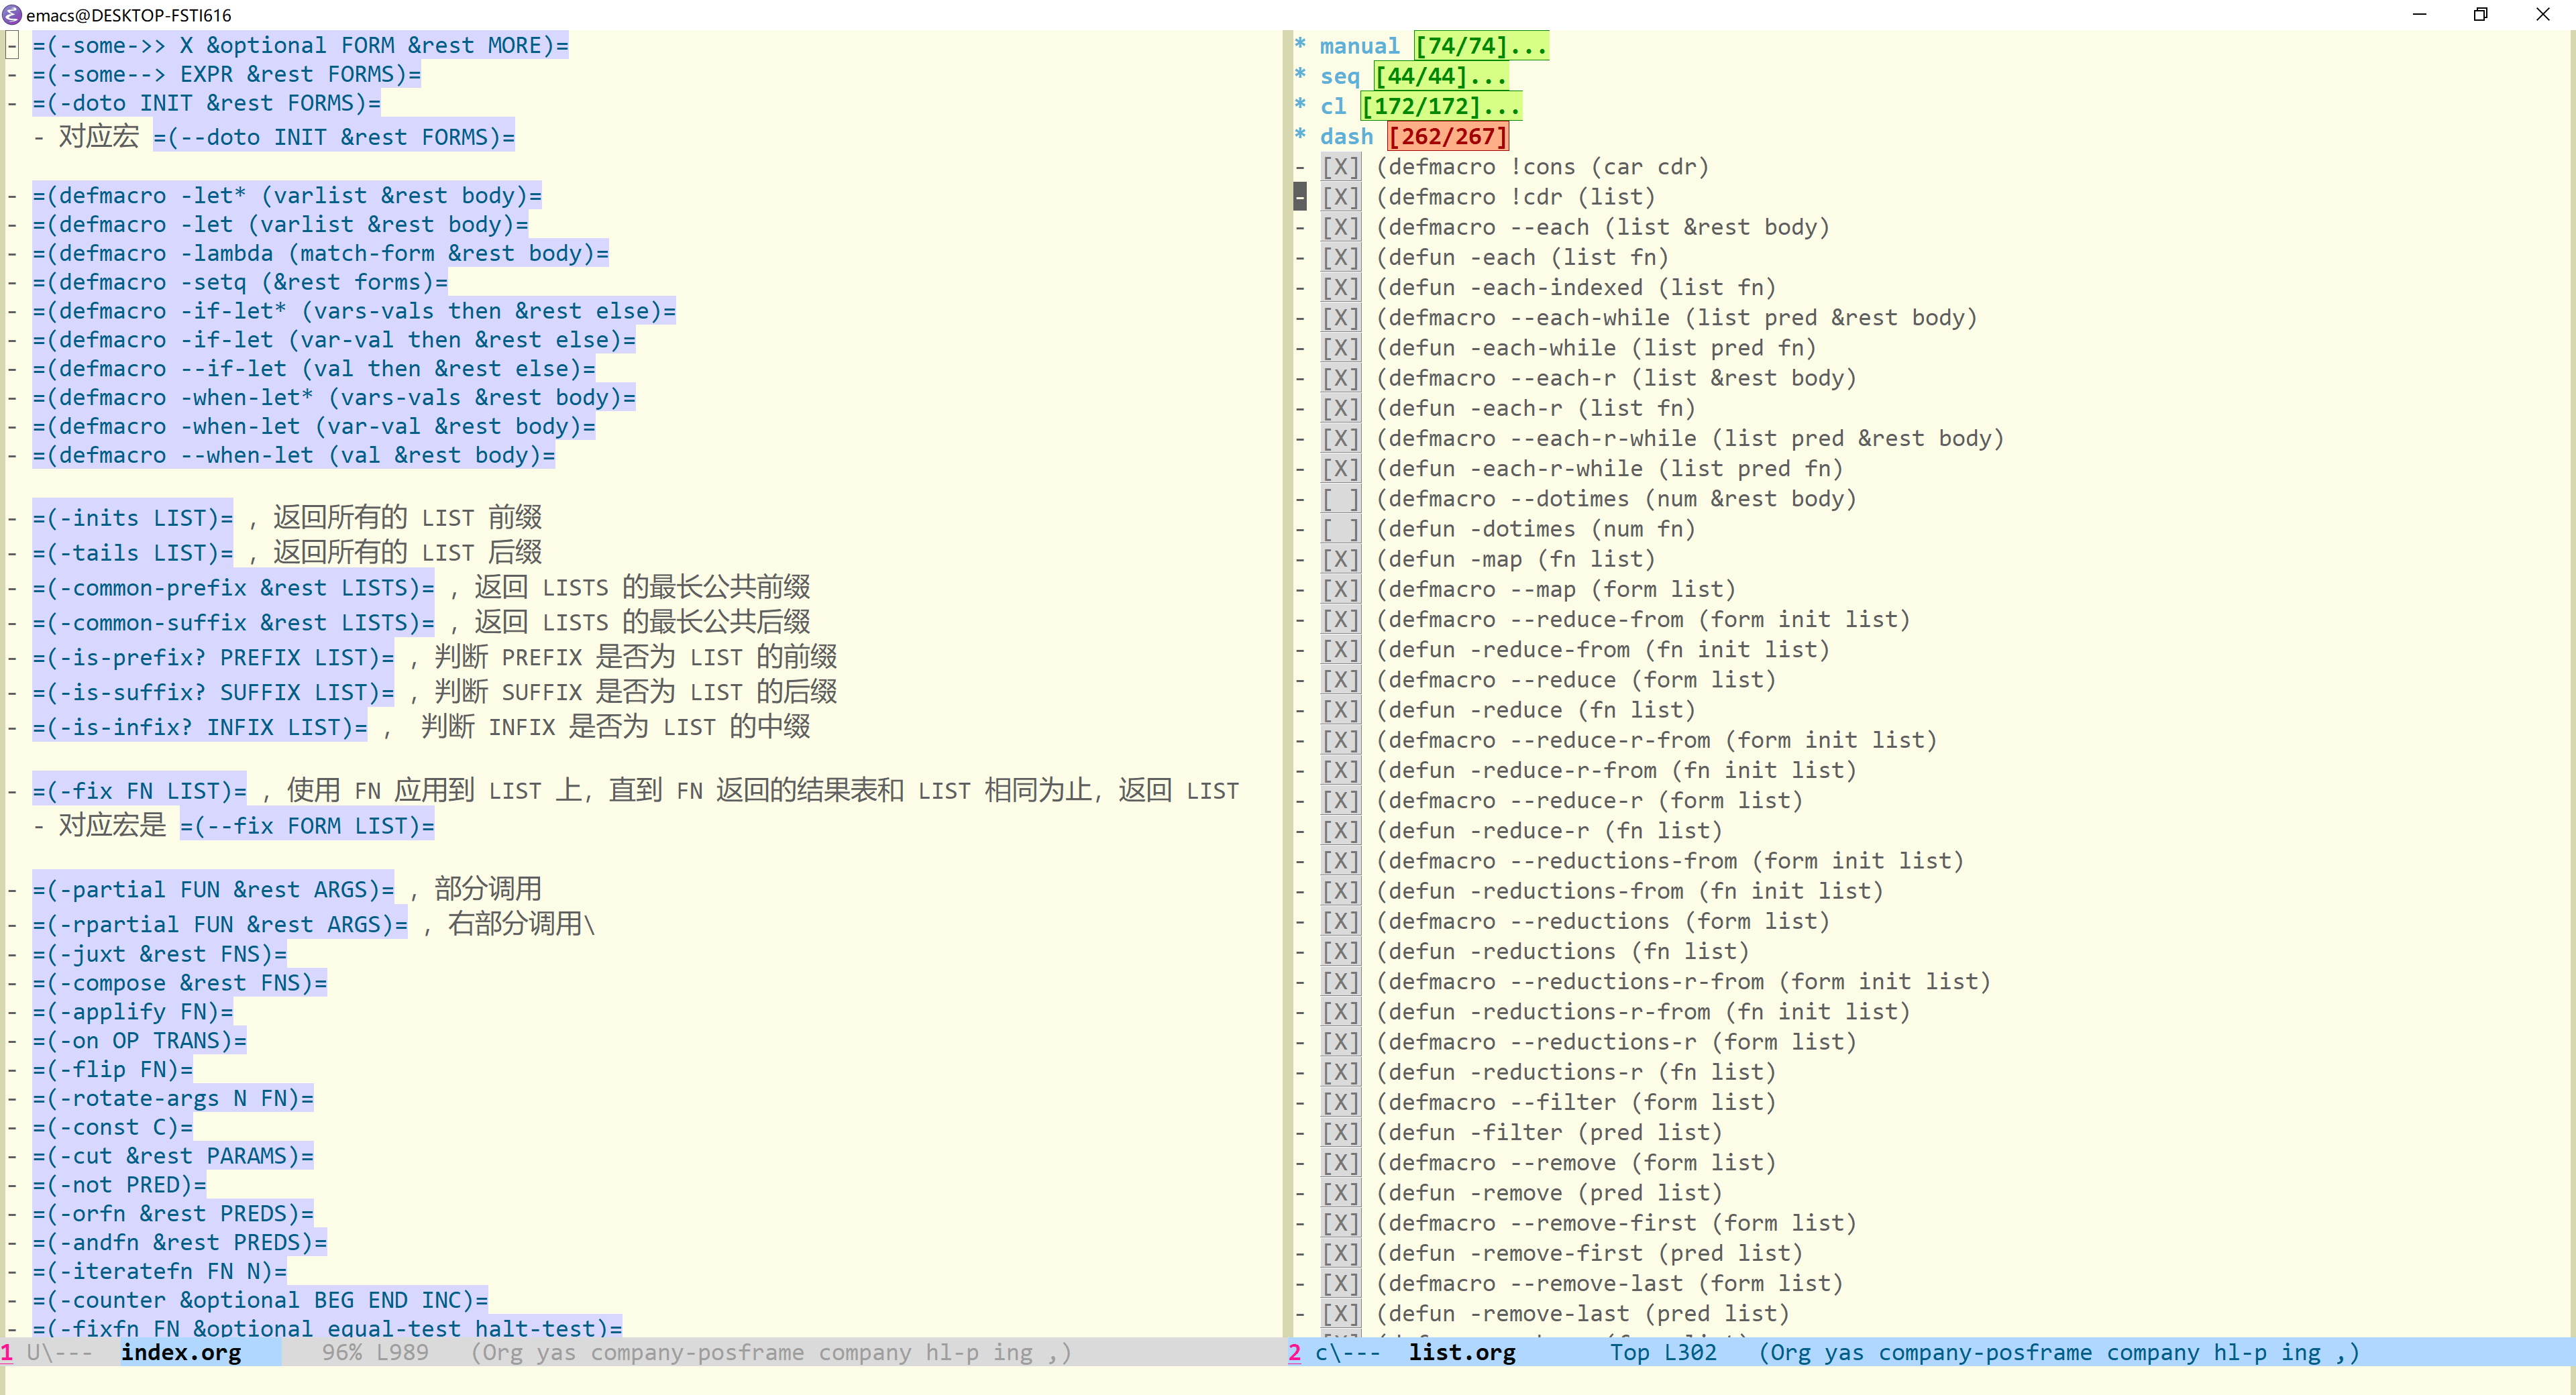Click the index.org buffer name in modeline
The height and width of the screenshot is (1395, 2576).
[x=181, y=1353]
